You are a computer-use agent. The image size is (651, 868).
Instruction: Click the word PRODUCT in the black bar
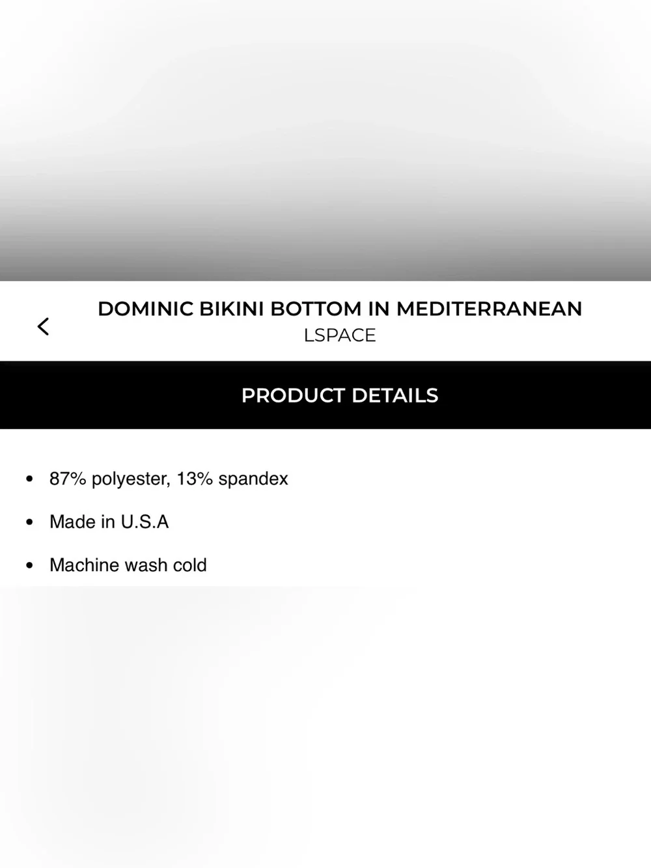tap(293, 395)
